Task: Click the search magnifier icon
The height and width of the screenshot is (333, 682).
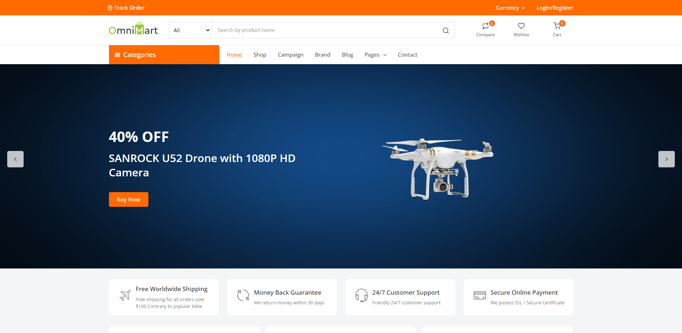Action: coord(445,30)
